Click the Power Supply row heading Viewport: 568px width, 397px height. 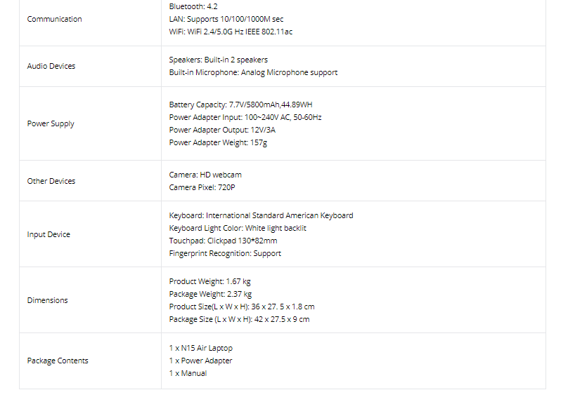click(x=51, y=123)
